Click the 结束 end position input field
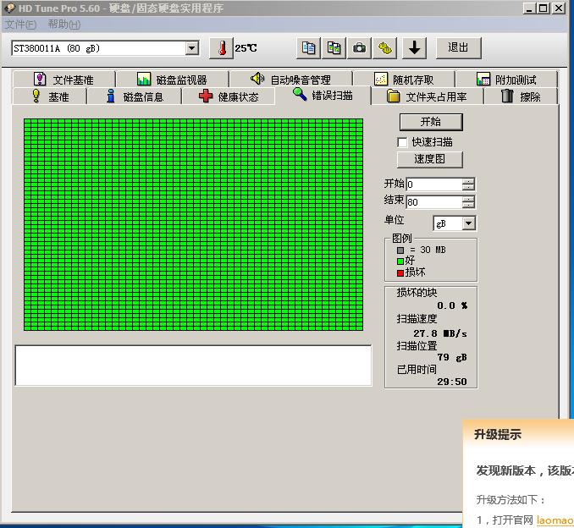This screenshot has height=528, width=574. pos(433,201)
